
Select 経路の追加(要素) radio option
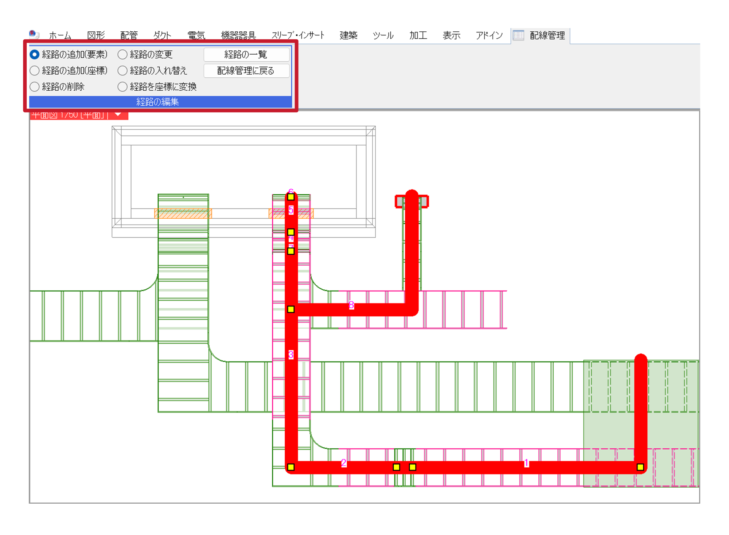pyautogui.click(x=35, y=55)
